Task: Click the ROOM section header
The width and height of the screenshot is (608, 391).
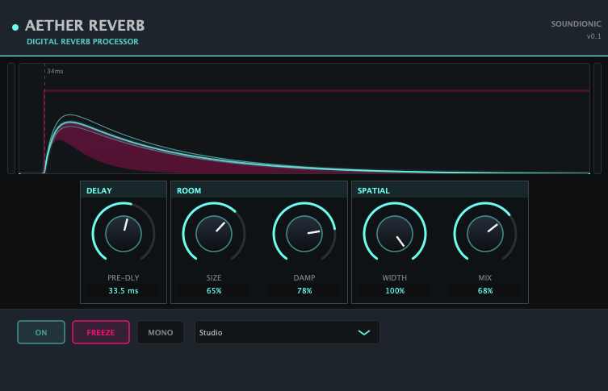Action: point(259,190)
